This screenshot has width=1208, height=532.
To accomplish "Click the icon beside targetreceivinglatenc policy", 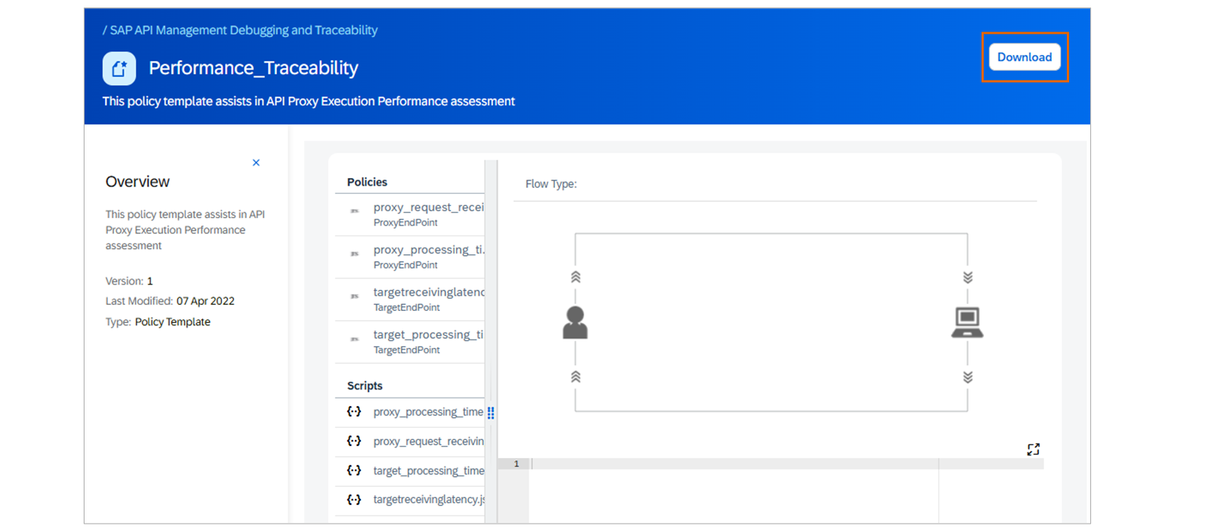I will 354,296.
